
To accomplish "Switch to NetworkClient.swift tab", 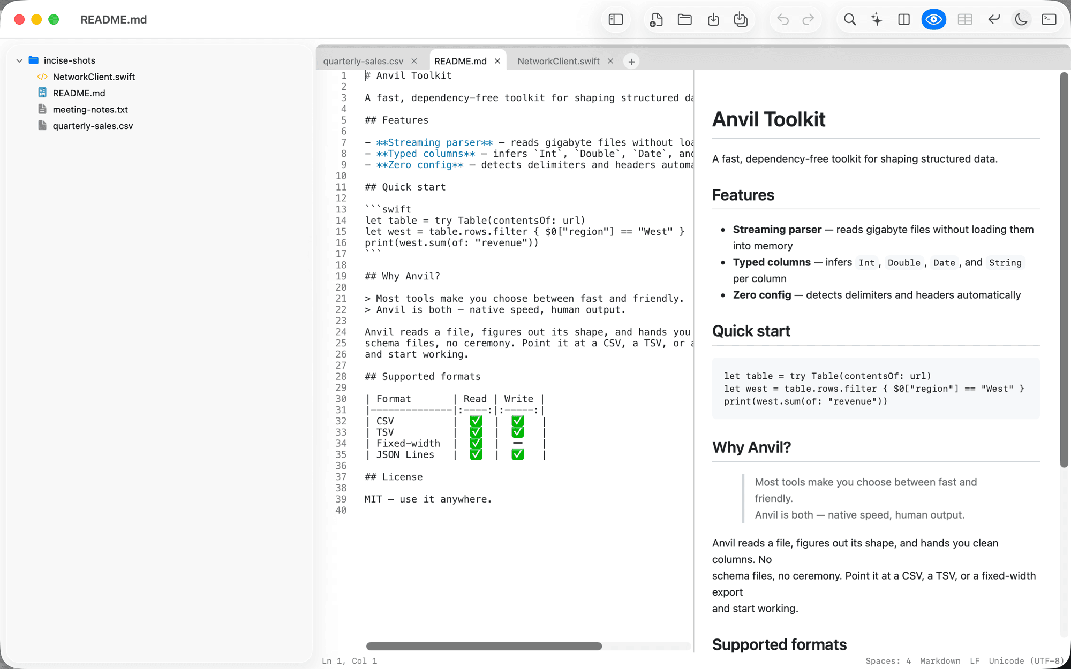I will point(559,62).
